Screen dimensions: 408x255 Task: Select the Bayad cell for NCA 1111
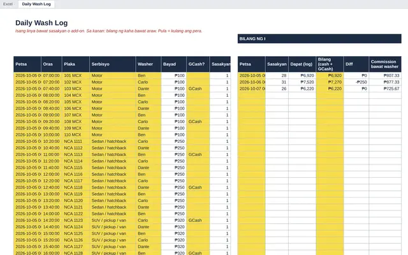click(x=174, y=142)
